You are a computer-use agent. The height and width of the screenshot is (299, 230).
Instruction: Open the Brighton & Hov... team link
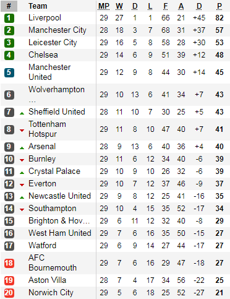click(59, 221)
